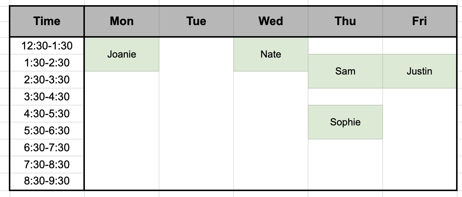Click the 2:30-3:30 time cell
Screen dimensions: 462x197
[x=47, y=80]
